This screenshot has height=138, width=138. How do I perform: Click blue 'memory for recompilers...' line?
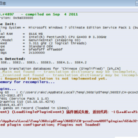[27, 82]
